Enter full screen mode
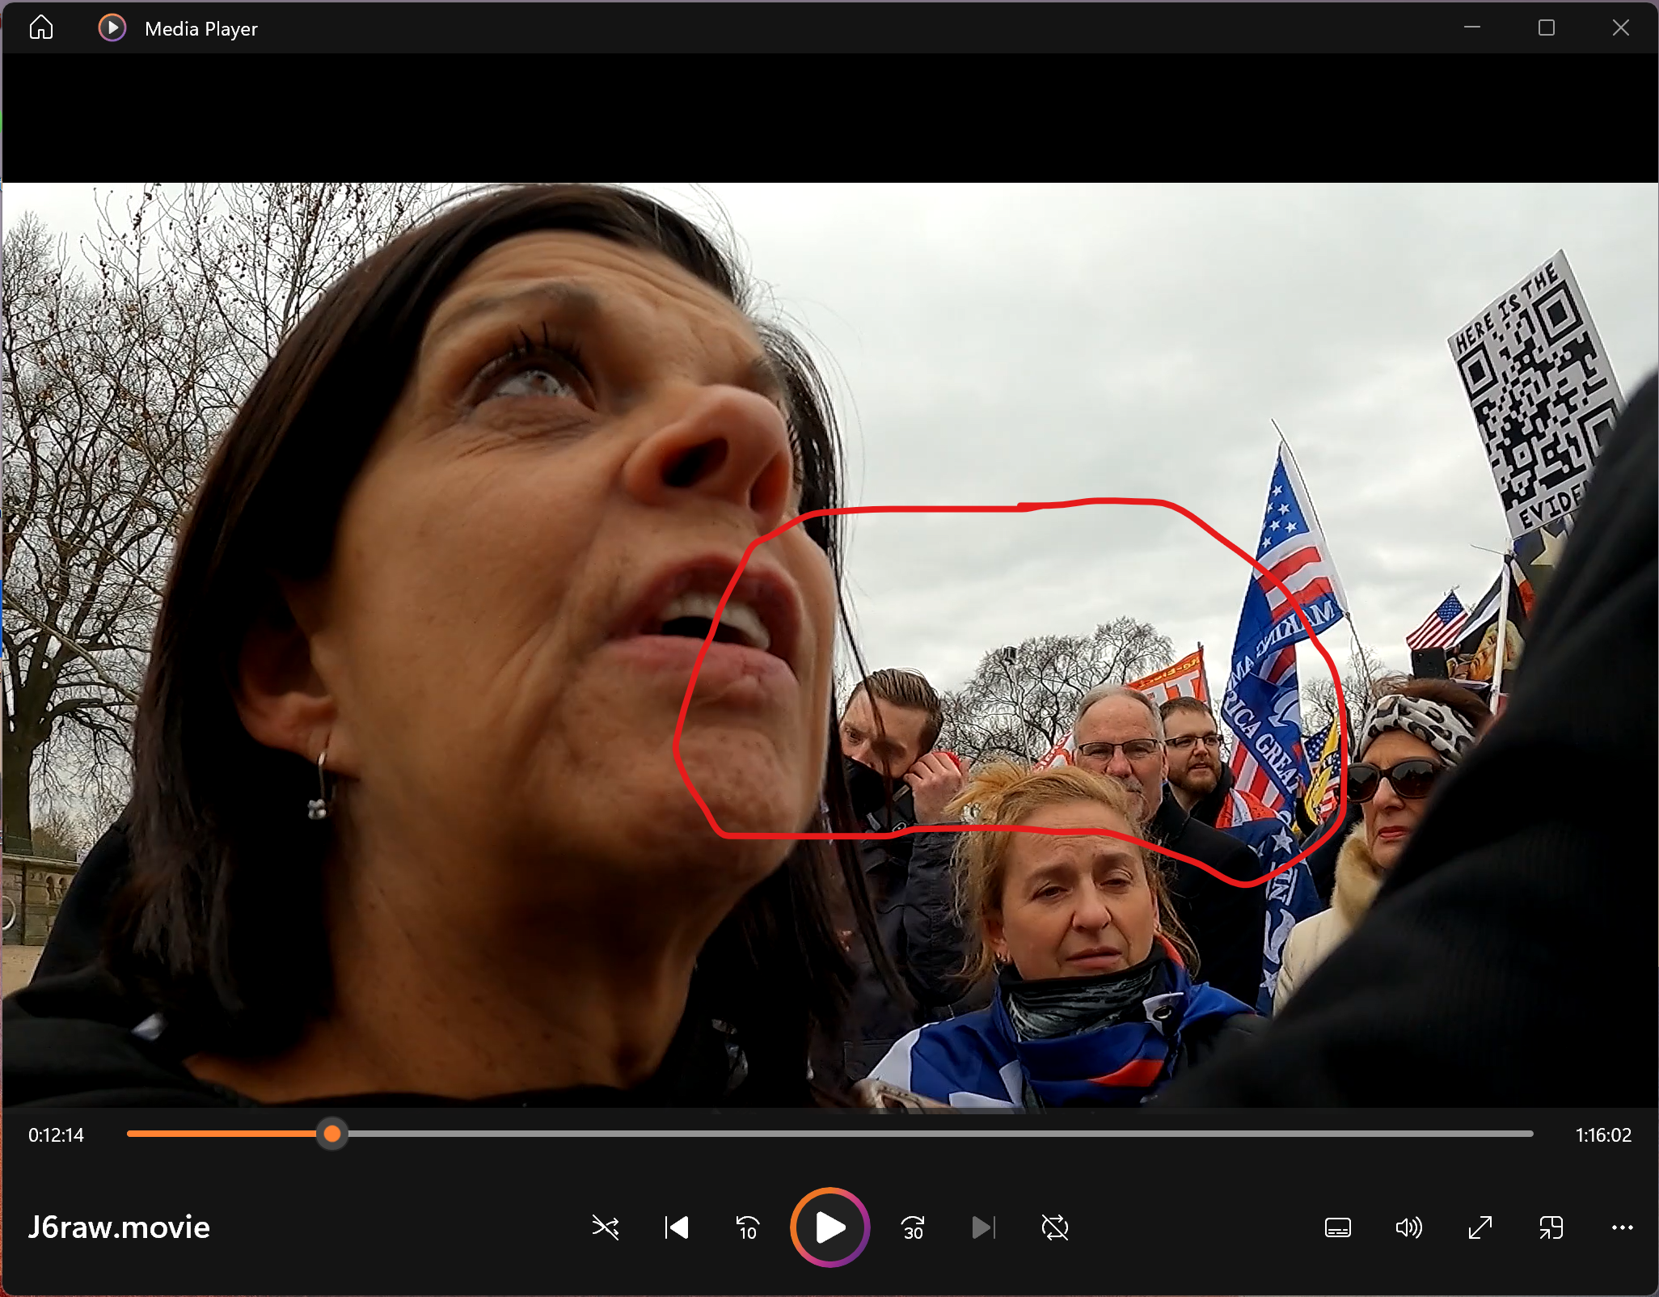The height and width of the screenshot is (1297, 1659). (1480, 1227)
